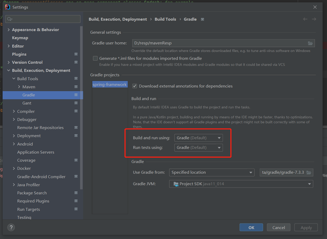
Task: Select Plugins in settings tree
Action: click(19, 54)
